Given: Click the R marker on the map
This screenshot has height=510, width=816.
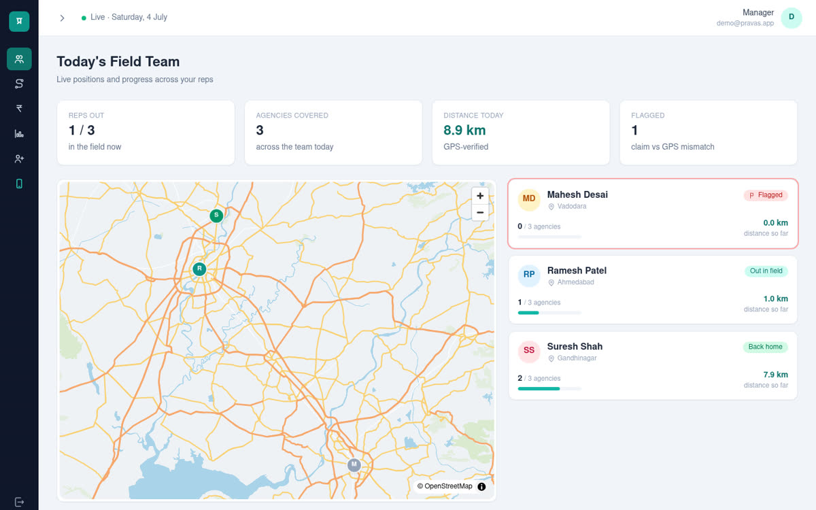Looking at the screenshot, I should click(199, 269).
